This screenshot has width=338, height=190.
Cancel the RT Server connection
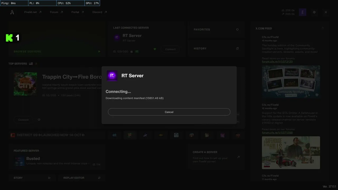tap(169, 112)
